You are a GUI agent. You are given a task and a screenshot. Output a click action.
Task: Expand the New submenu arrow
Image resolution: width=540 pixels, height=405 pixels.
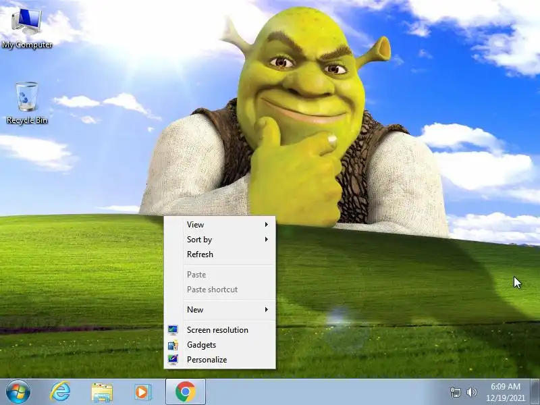pyautogui.click(x=267, y=310)
